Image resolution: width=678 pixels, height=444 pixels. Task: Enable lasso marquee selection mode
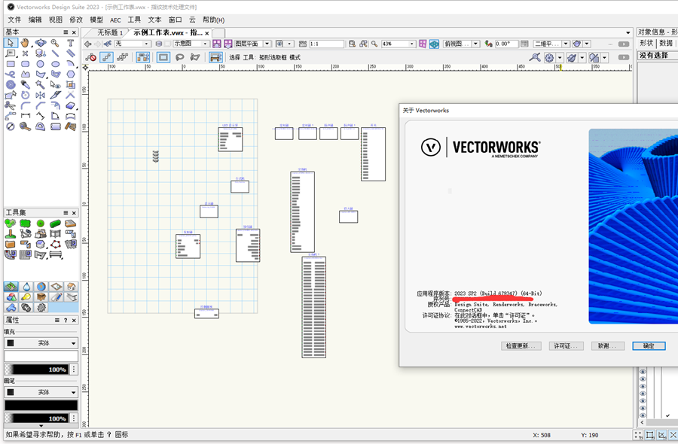pos(179,57)
